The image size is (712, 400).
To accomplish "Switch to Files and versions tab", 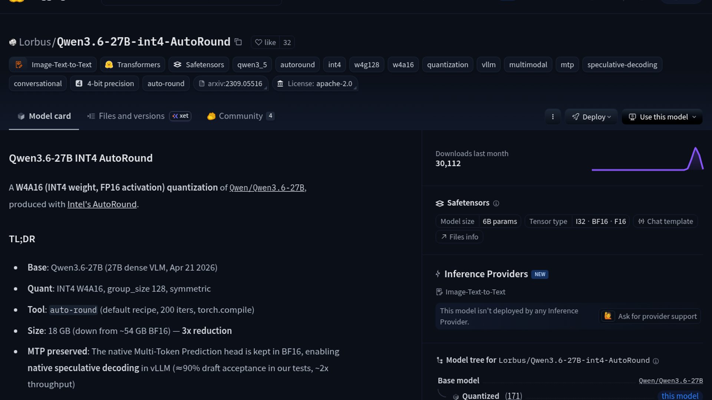I will point(131,116).
